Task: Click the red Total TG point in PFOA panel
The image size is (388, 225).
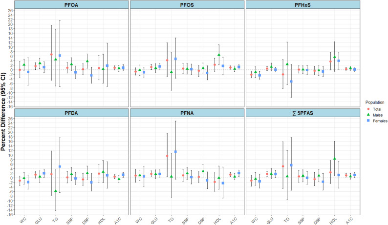Action: 51,54
